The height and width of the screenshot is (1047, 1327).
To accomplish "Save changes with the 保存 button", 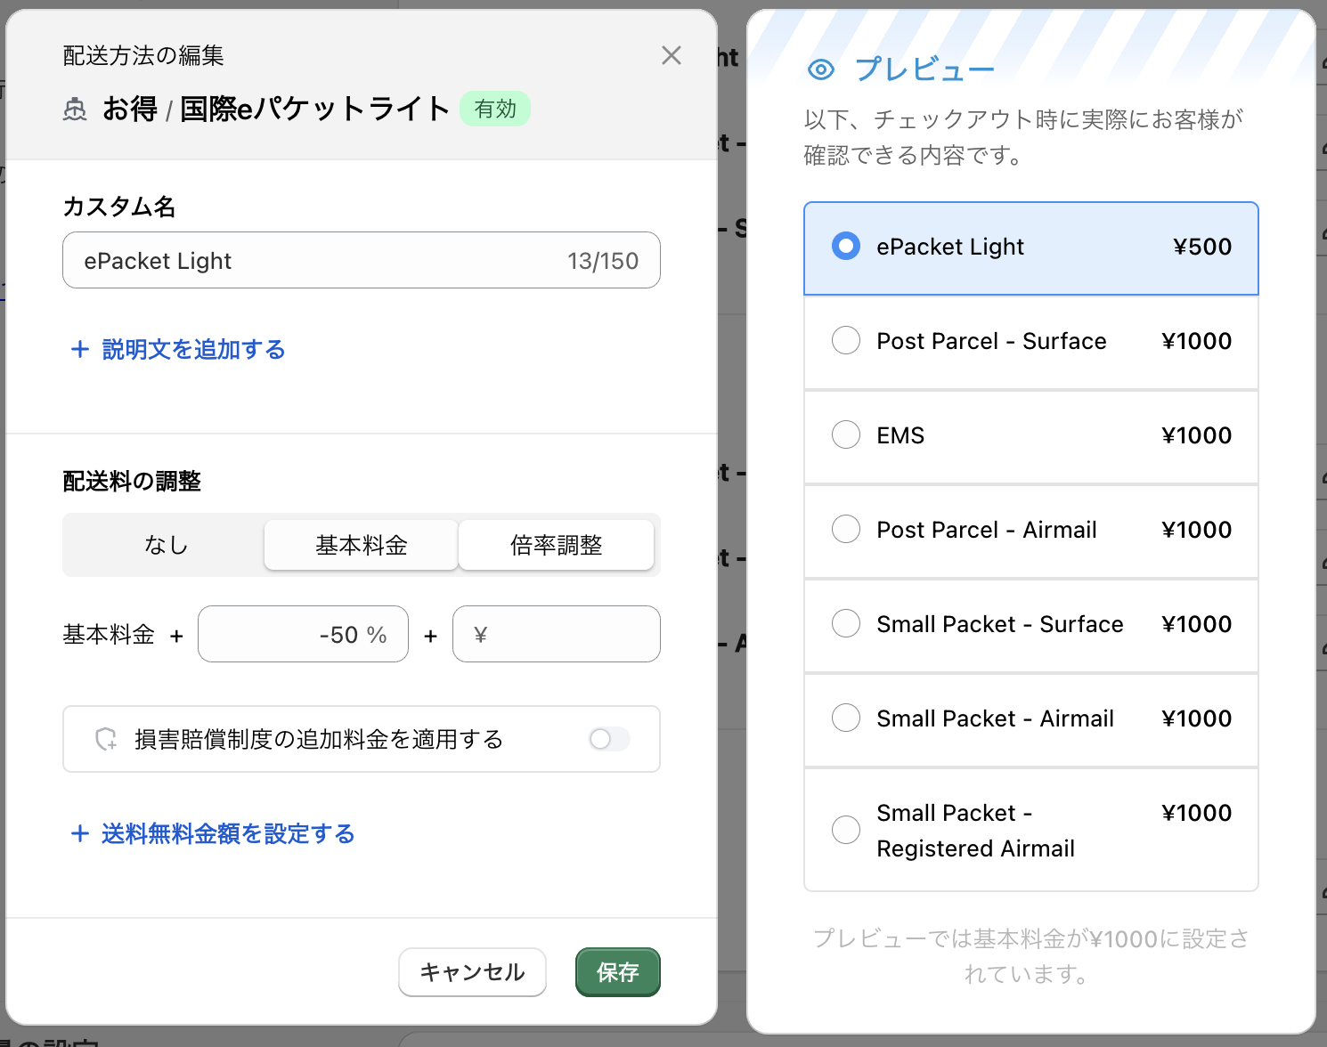I will tap(617, 972).
